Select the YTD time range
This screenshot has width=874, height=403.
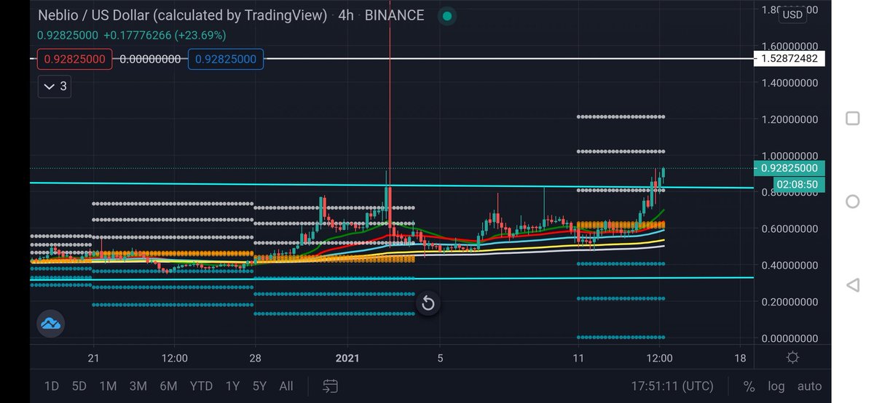(201, 386)
